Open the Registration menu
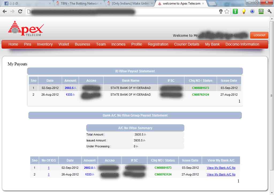Image resolution: width=274 pixels, height=195 pixels. tap(158, 44)
